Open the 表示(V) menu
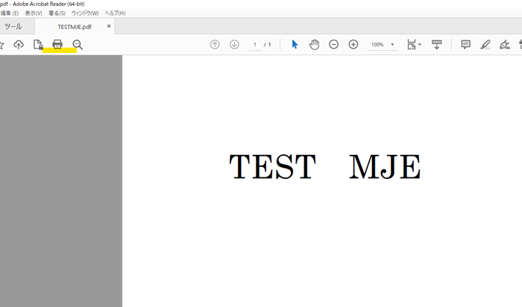This screenshot has width=522, height=307. tap(34, 13)
